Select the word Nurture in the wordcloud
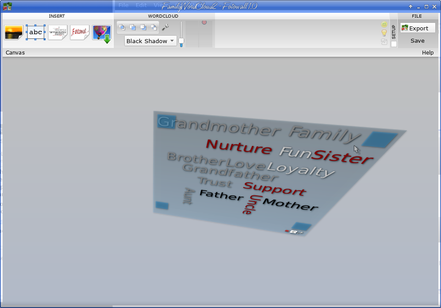The image size is (441, 308). 239,146
